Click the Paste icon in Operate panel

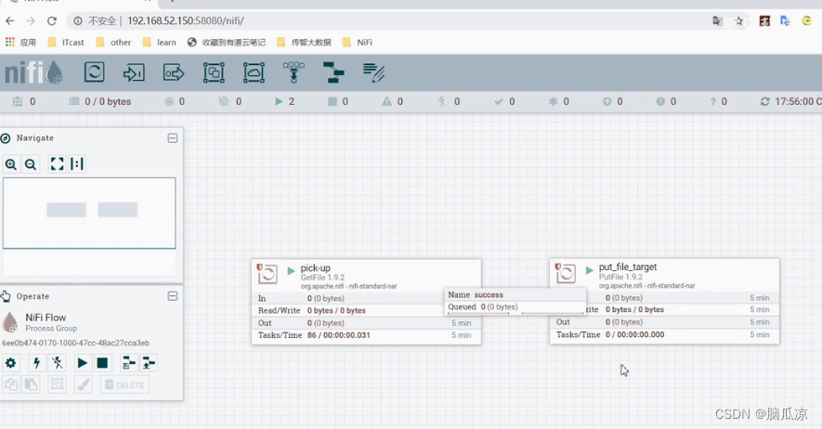31,384
